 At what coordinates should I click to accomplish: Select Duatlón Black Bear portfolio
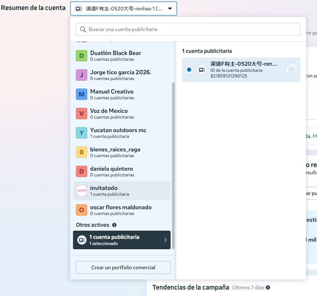click(x=122, y=56)
